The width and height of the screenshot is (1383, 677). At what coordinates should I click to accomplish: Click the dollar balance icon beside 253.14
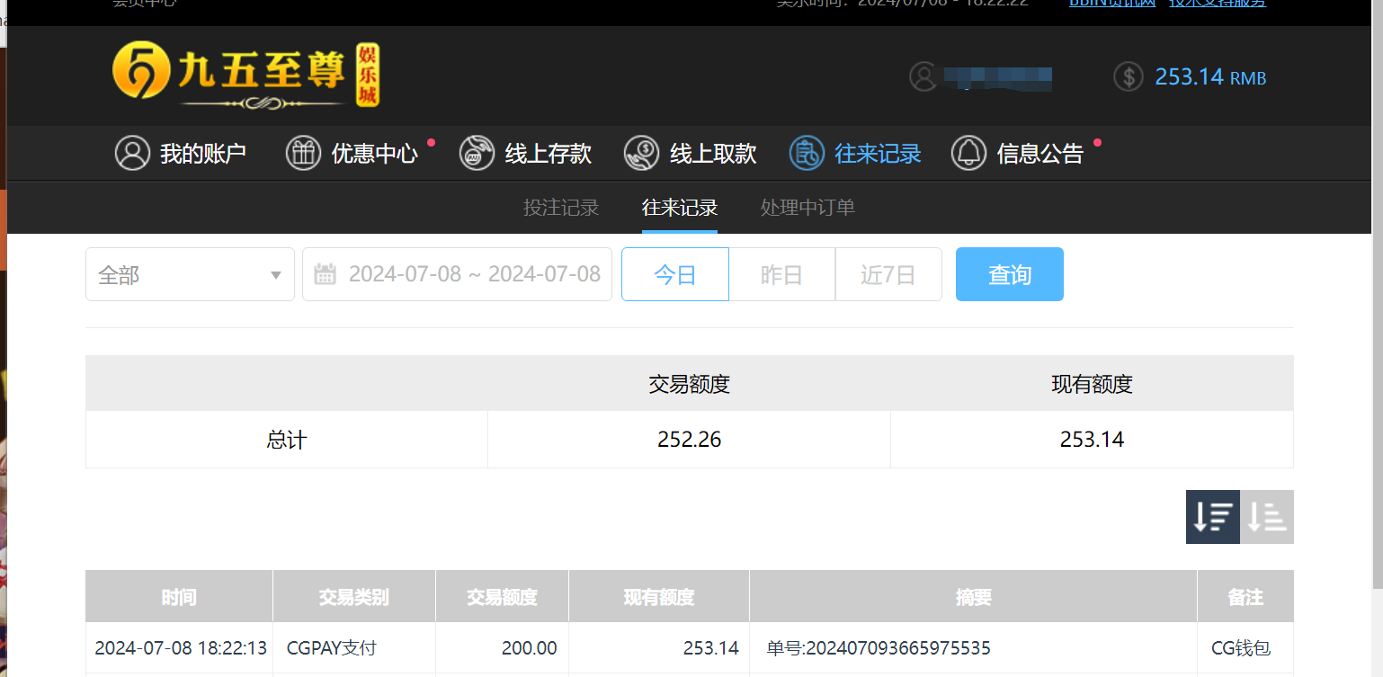coord(1129,77)
